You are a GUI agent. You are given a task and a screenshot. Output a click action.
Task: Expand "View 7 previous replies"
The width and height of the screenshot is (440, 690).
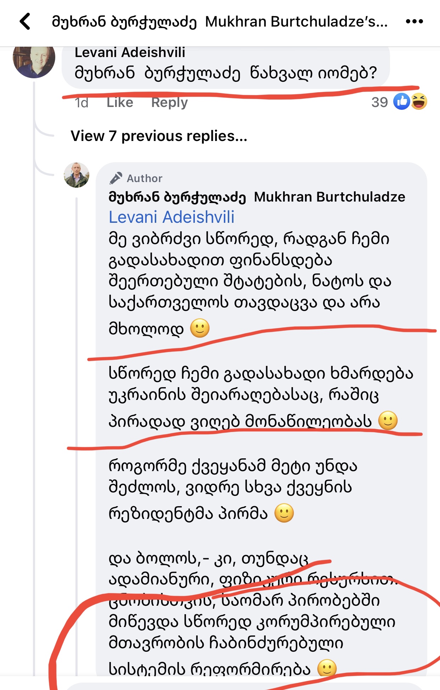[159, 136]
